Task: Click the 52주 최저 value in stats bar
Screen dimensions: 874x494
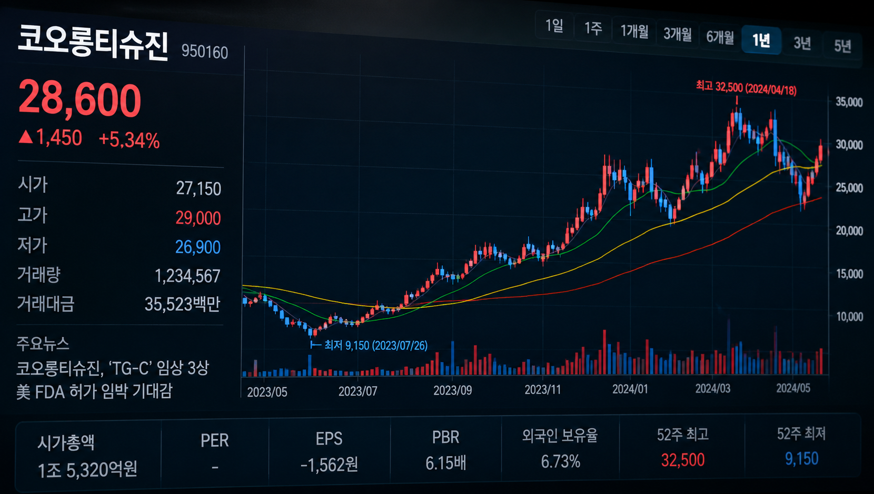Action: point(801,459)
